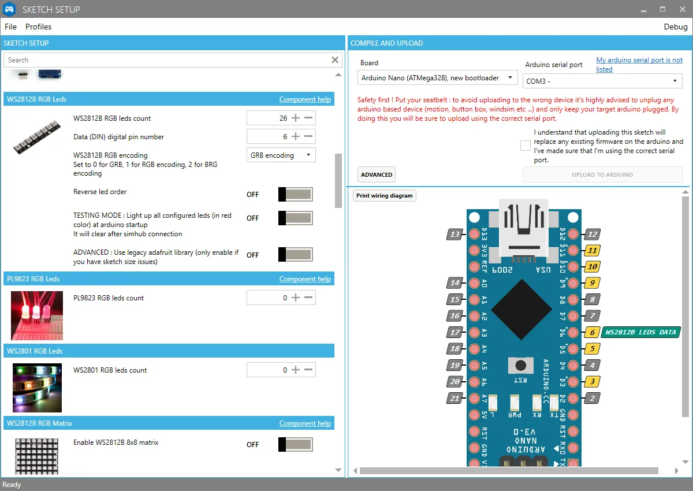This screenshot has height=491, width=693.
Task: Click yellow pin 11 label on diagram
Action: tap(592, 250)
